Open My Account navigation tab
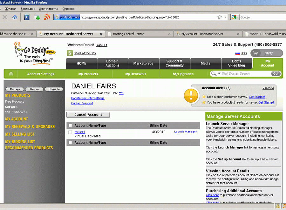The width and height of the screenshot is (286, 210). pos(268,64)
